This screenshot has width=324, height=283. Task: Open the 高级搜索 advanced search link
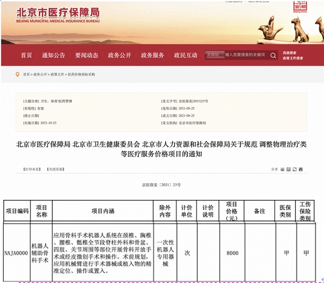pyautogui.click(x=291, y=52)
